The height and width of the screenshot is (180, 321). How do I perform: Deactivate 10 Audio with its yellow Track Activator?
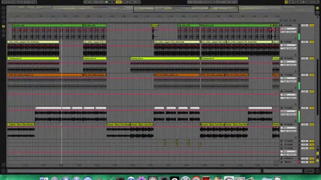[x=311, y=58]
